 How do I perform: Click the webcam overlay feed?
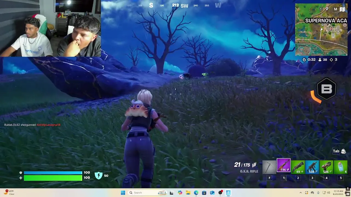[x=50, y=28]
